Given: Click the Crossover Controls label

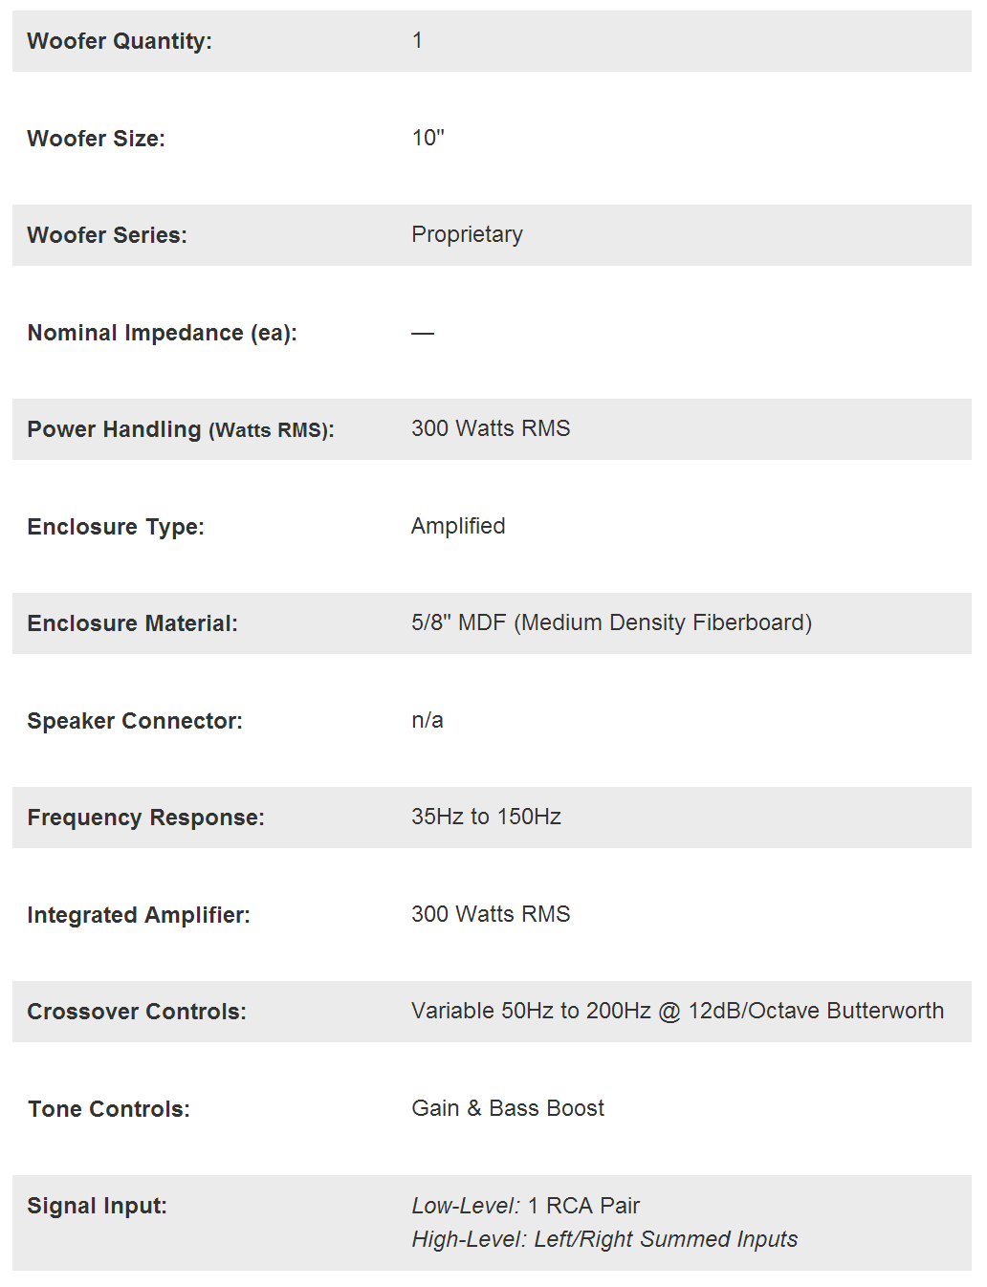Looking at the screenshot, I should point(137,1012).
